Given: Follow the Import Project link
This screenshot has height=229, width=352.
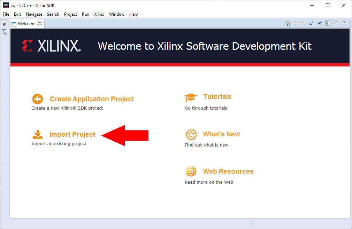Looking at the screenshot, I should click(72, 134).
